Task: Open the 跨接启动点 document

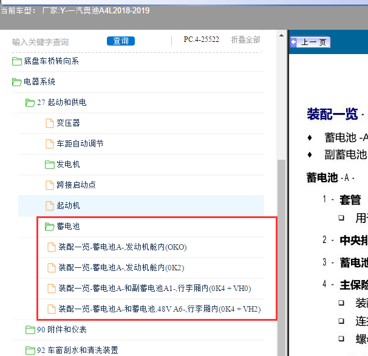Action: [76, 185]
